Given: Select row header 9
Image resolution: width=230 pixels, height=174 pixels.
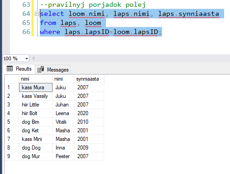Looking at the screenshot, I should click(12, 156).
